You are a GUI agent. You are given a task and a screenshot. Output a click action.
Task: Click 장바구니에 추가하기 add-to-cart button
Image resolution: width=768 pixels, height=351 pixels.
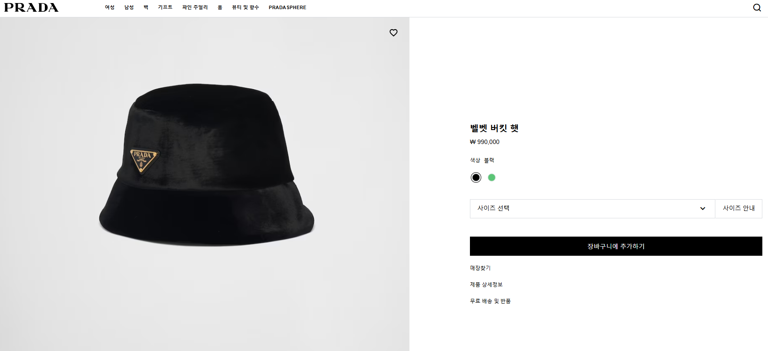[x=616, y=246]
